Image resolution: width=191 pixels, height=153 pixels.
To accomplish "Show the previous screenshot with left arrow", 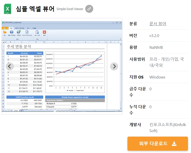I will coord(10,66).
